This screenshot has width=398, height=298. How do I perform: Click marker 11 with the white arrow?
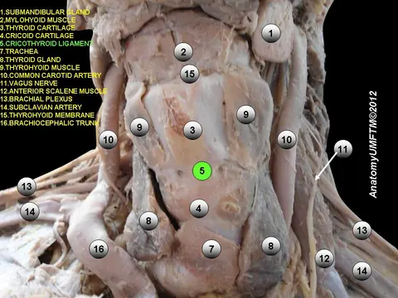(x=342, y=149)
